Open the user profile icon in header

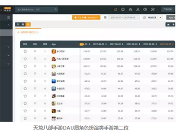tap(138, 10)
